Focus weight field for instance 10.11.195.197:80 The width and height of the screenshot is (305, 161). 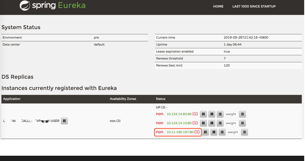(233, 132)
